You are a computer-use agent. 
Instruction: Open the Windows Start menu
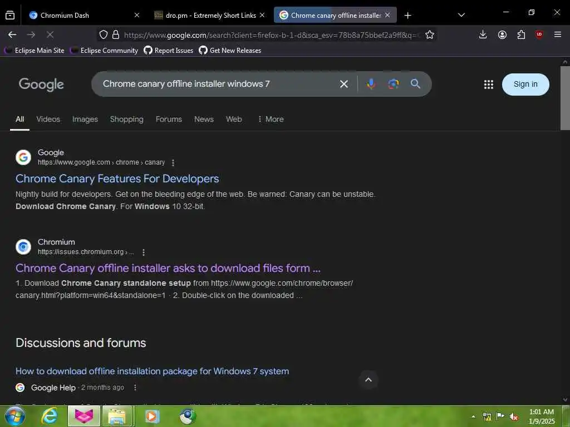[14, 416]
